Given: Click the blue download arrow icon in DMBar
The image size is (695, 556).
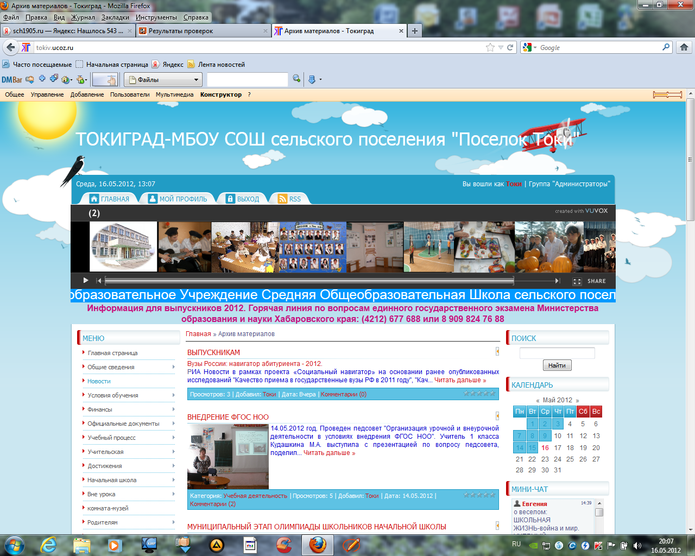Looking at the screenshot, I should click(x=312, y=79).
